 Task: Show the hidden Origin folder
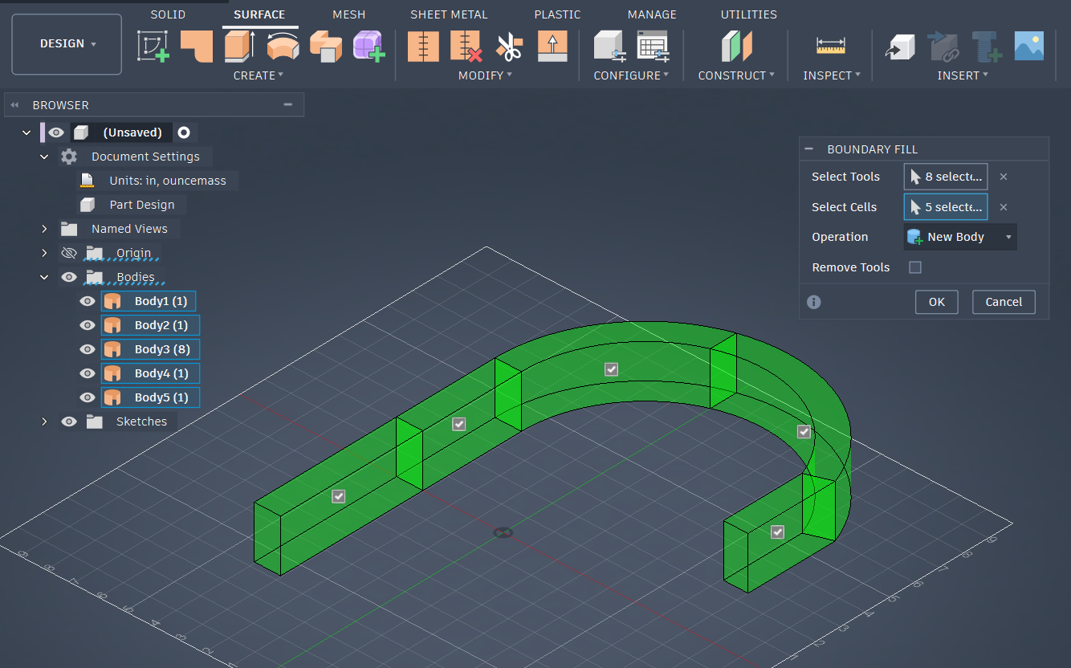pos(69,253)
